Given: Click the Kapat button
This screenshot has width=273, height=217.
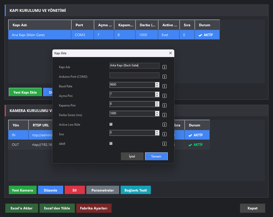Looking at the screenshot, I should pos(252,208).
